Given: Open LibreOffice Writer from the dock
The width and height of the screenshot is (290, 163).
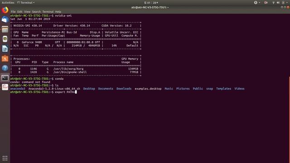Looking at the screenshot, I should pos(5,49).
